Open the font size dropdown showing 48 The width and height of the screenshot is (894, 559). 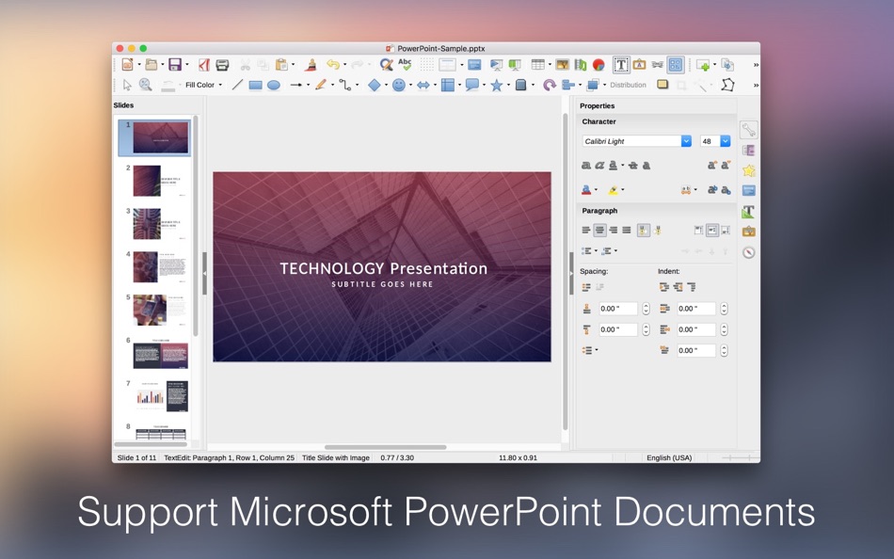point(726,141)
